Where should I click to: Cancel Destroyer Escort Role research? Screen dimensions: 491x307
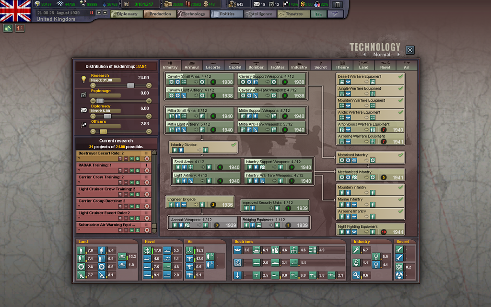click(147, 159)
